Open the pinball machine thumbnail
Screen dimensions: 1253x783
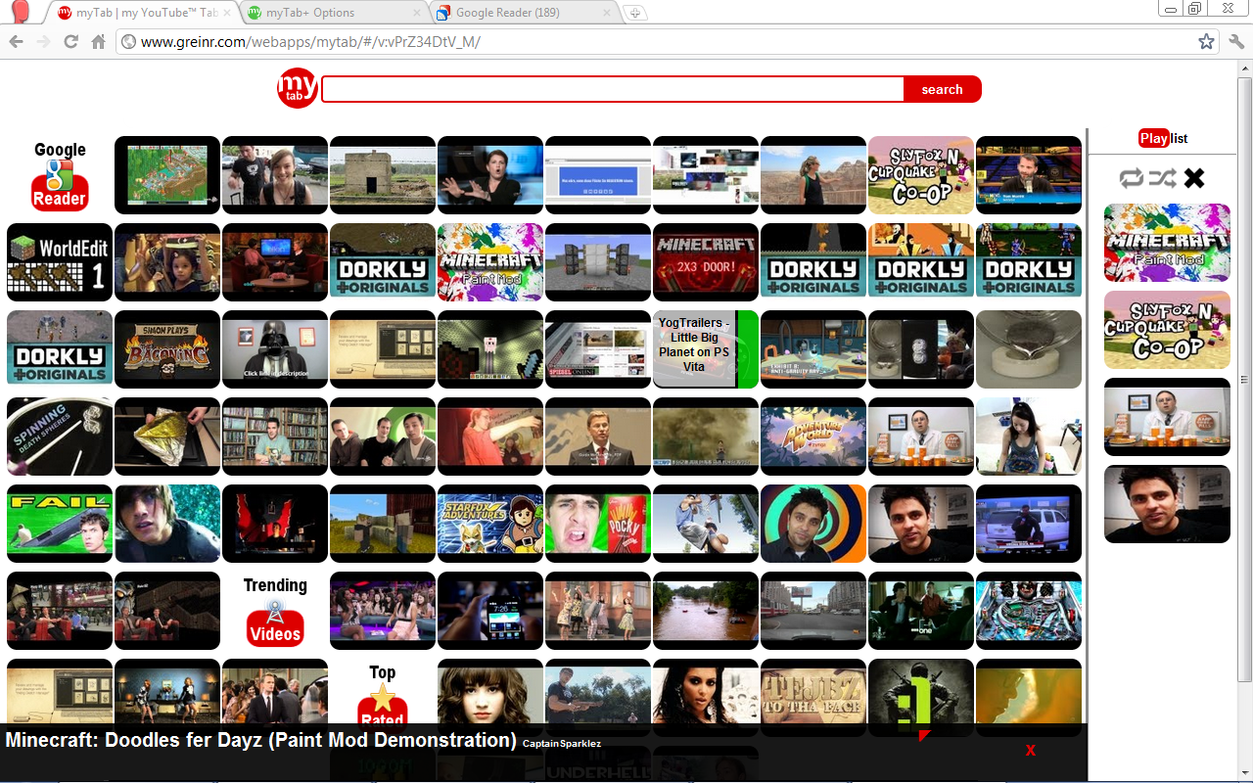pos(1029,611)
